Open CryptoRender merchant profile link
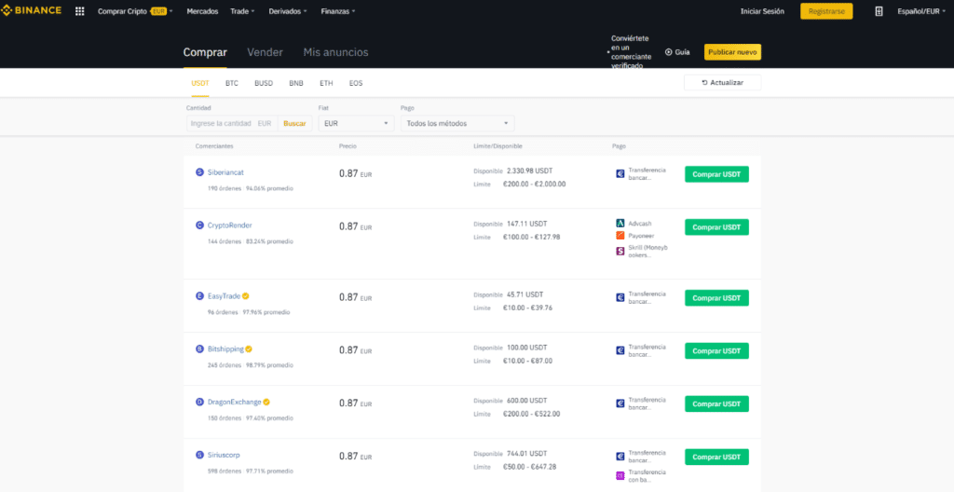954x492 pixels. pos(229,225)
